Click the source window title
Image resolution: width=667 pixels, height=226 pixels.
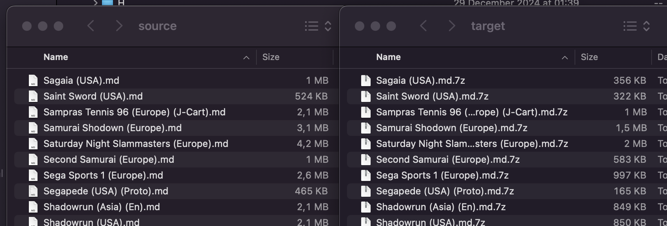coord(158,26)
